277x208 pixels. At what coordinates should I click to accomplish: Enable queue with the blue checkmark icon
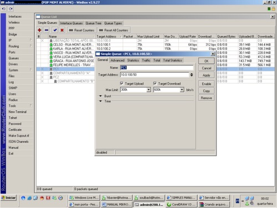tap(55, 30)
